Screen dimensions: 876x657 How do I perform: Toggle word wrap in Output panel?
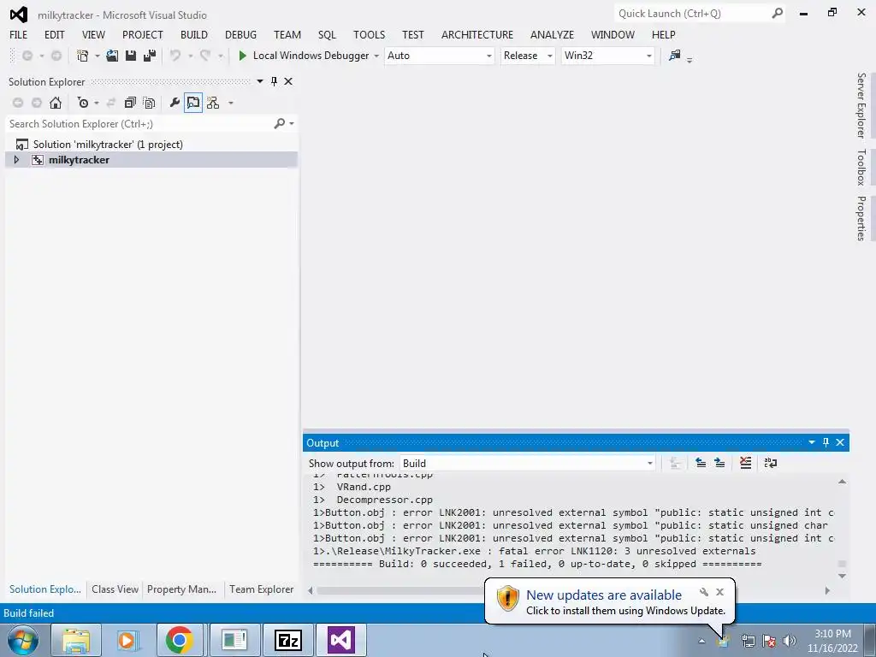tap(771, 463)
